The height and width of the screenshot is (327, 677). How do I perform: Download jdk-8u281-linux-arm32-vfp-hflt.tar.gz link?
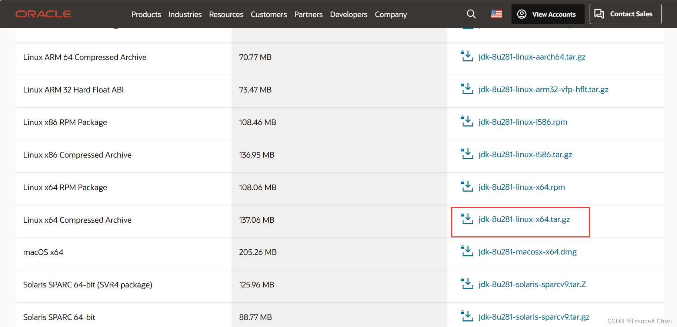(x=543, y=90)
